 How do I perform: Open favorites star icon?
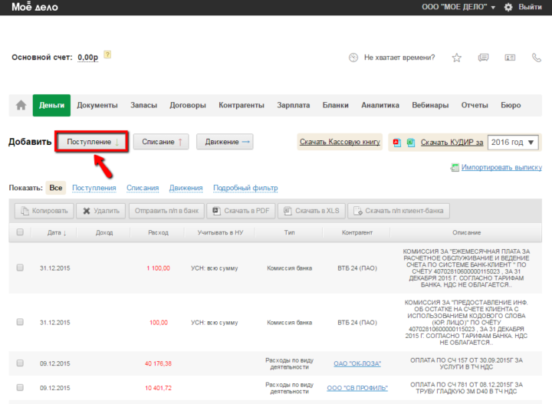457,57
